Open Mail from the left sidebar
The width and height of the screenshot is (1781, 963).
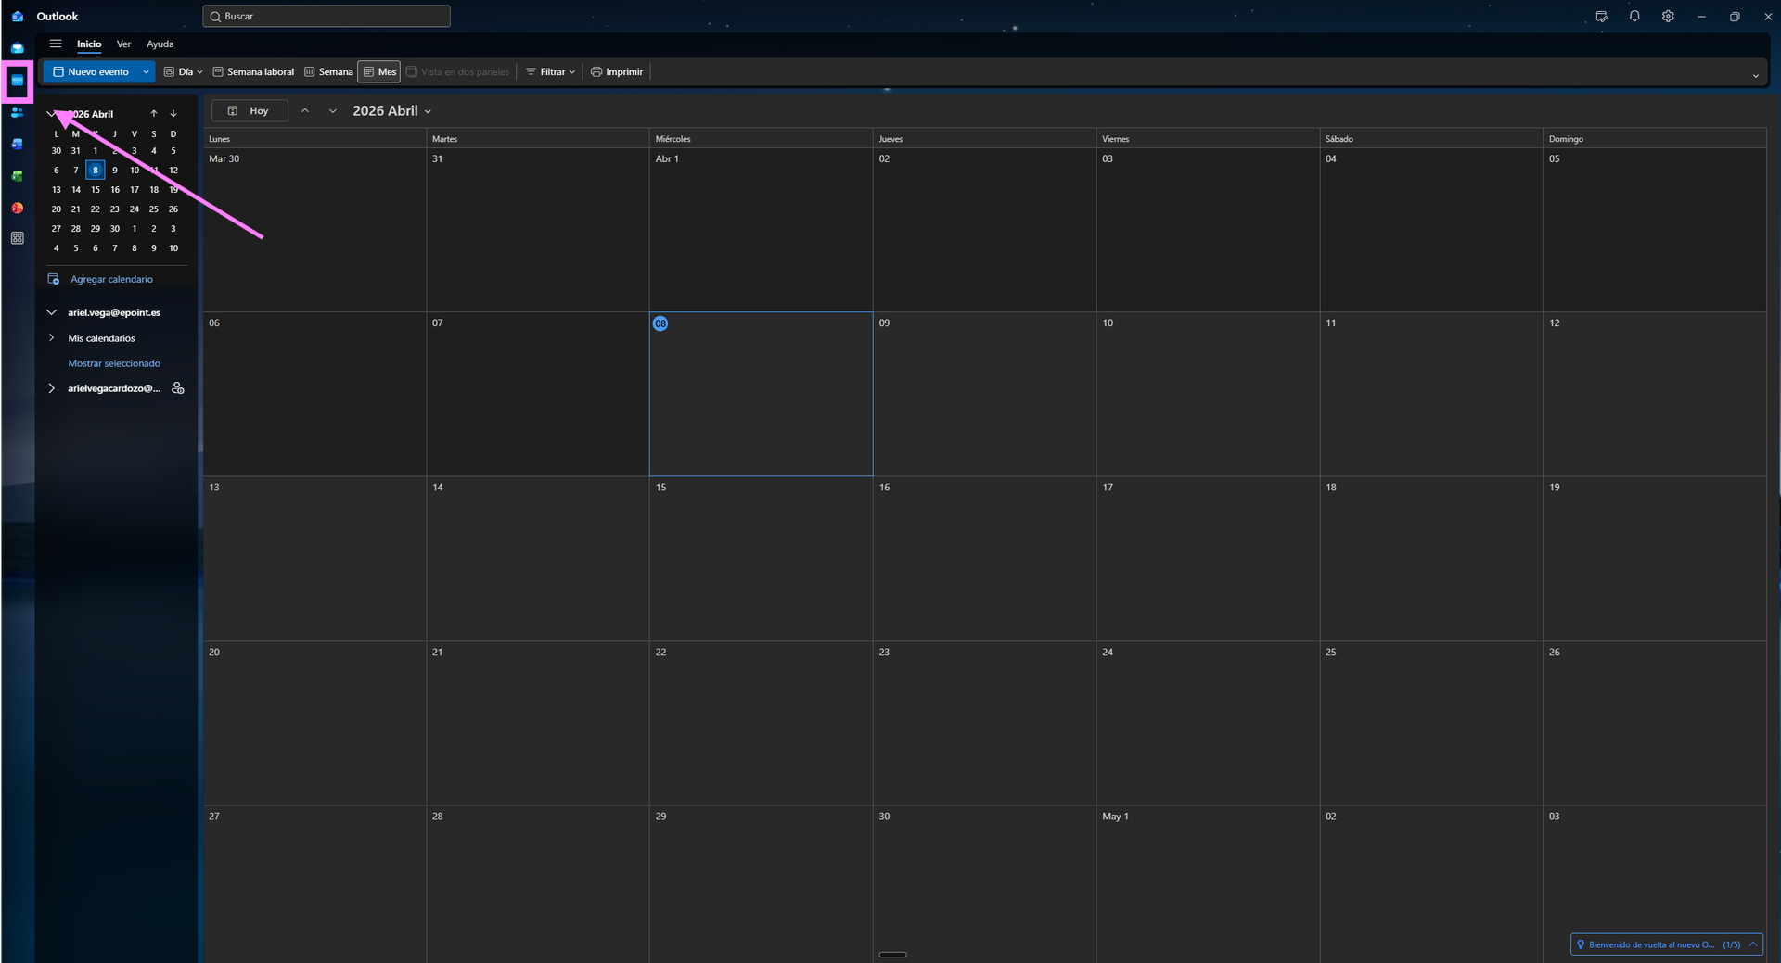coord(17,48)
